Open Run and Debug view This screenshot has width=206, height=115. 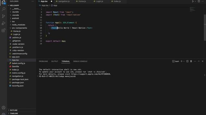(4, 23)
